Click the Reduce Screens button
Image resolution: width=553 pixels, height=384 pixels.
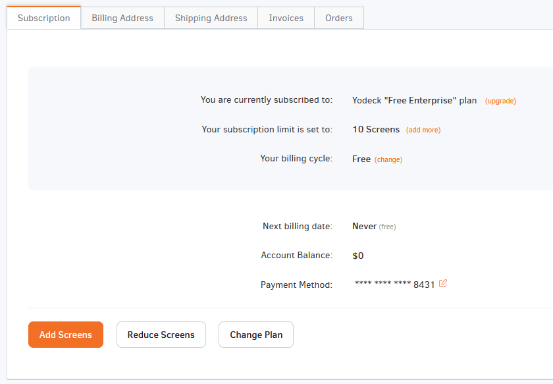click(x=161, y=335)
